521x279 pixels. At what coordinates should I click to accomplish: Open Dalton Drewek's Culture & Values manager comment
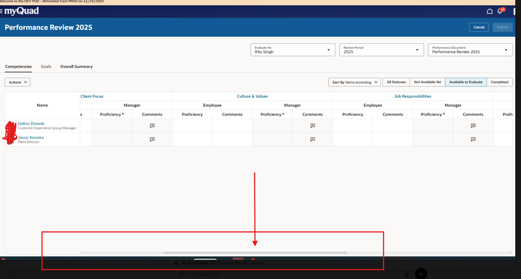[313, 126]
